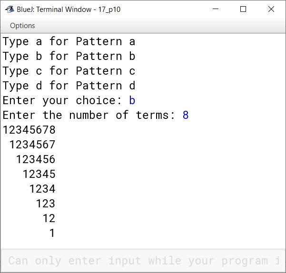The height and width of the screenshot is (273, 286).
Task: Click the blue input value 'b'
Action: 132,100
